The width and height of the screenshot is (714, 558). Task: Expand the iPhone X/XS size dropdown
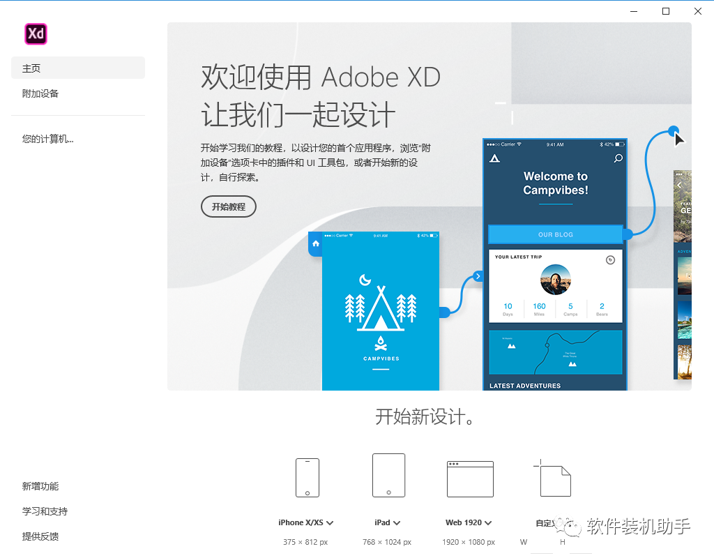(330, 523)
